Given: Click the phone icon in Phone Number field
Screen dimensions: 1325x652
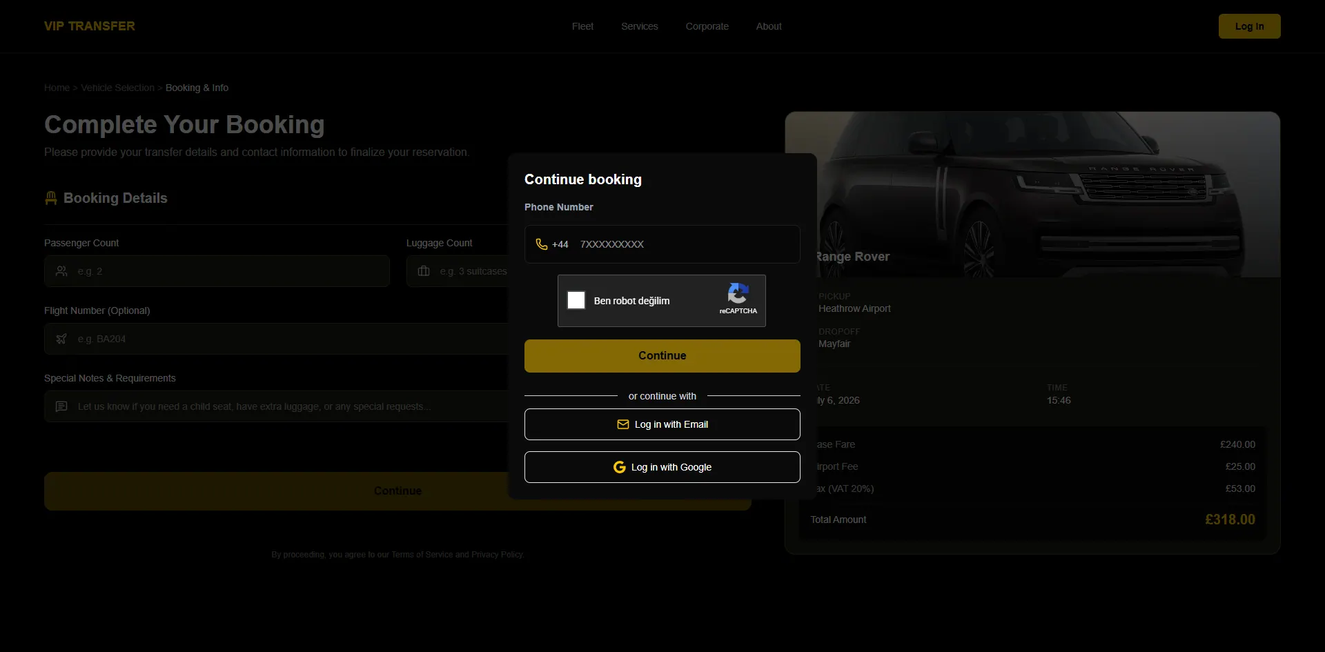Looking at the screenshot, I should tap(542, 244).
